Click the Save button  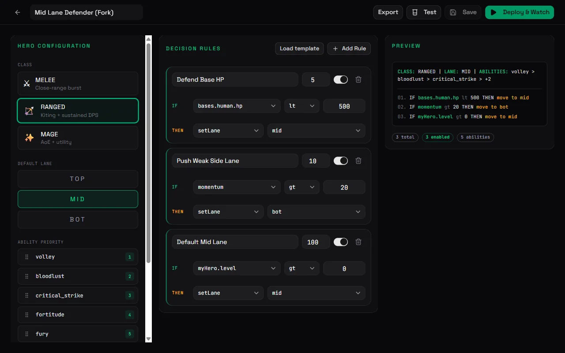coord(463,12)
